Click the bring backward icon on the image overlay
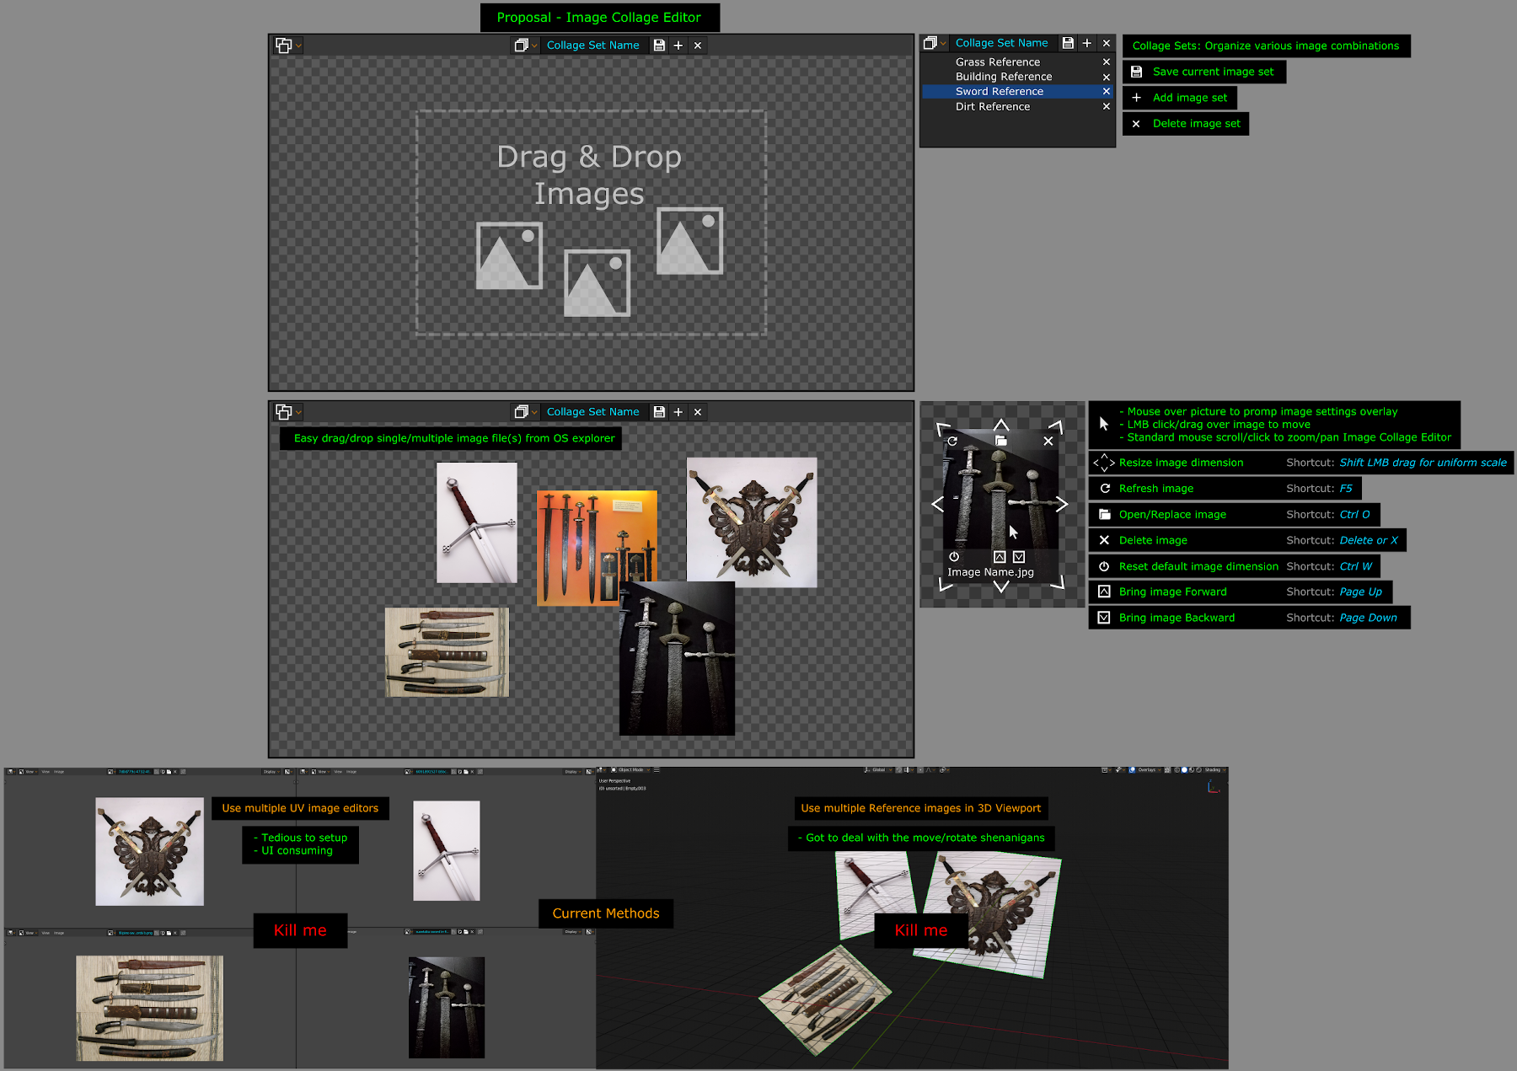Image resolution: width=1517 pixels, height=1071 pixels. tap(1019, 557)
